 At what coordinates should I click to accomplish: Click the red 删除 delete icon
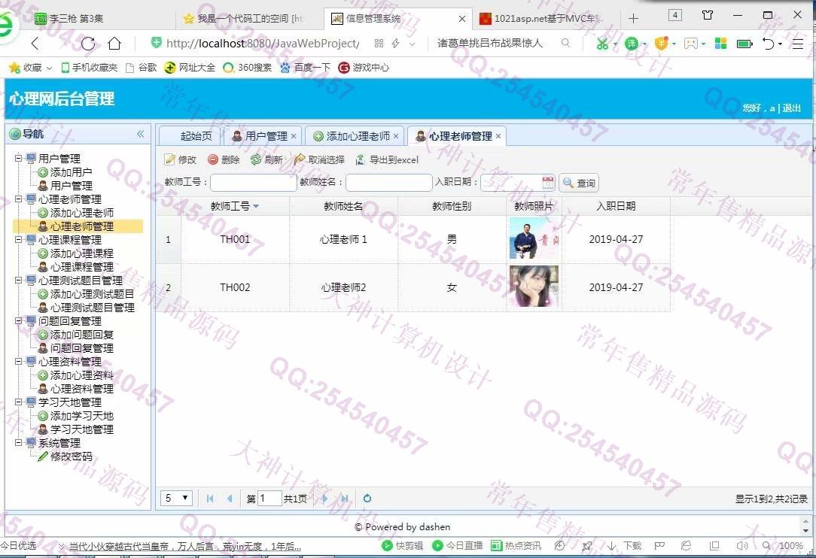tap(213, 159)
